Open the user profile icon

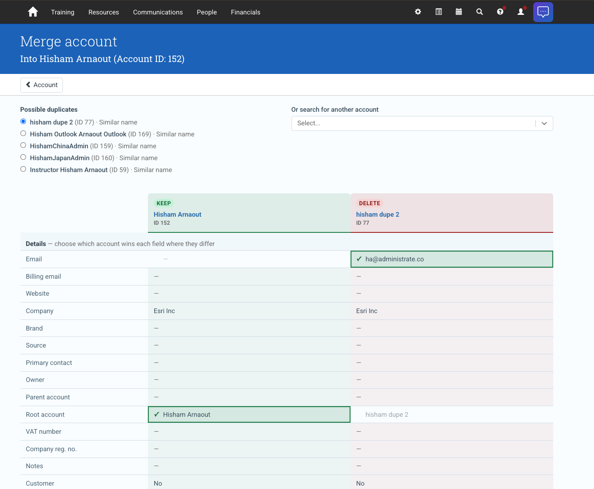pyautogui.click(x=521, y=12)
